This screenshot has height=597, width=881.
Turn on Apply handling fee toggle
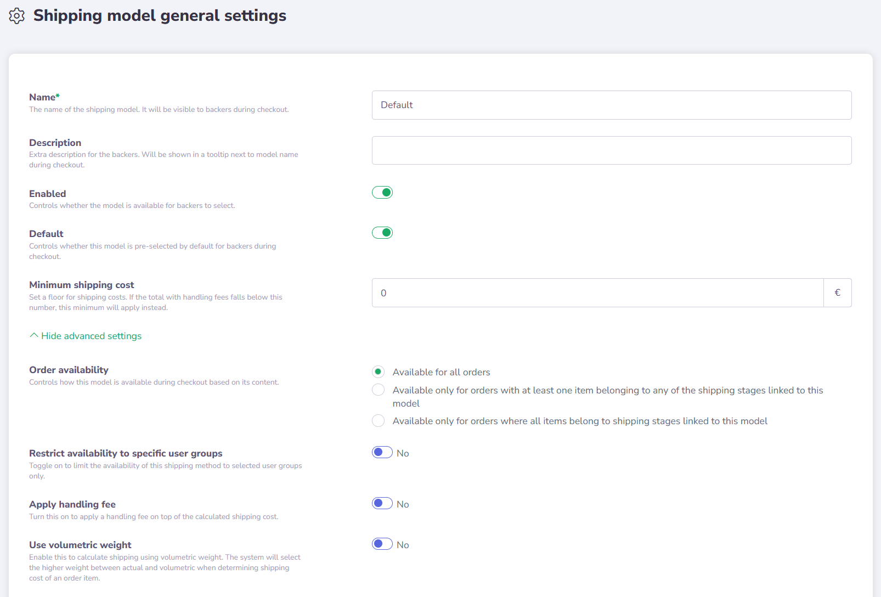(382, 503)
